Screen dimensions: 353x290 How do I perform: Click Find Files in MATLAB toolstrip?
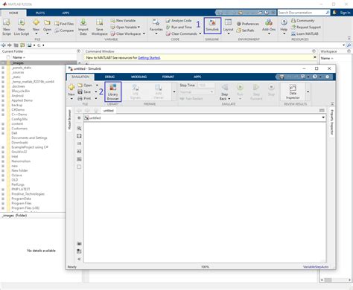(x=64, y=24)
